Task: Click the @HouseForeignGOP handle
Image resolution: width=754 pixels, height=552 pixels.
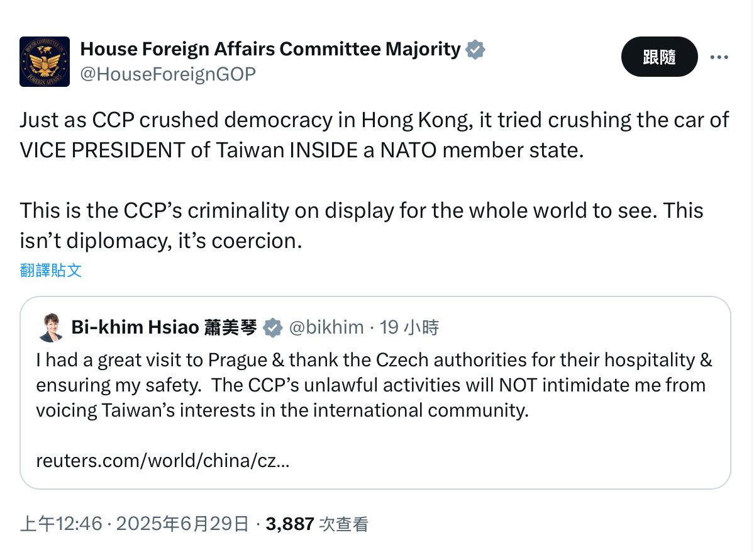Action: [x=168, y=74]
